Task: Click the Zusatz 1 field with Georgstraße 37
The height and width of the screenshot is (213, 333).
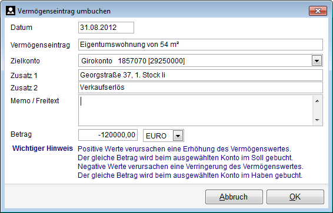Action: 201,75
